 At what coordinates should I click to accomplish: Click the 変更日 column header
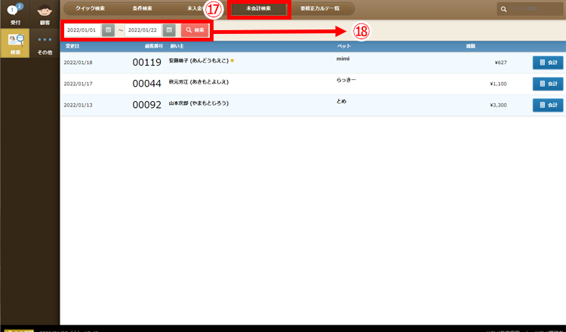[x=72, y=46]
